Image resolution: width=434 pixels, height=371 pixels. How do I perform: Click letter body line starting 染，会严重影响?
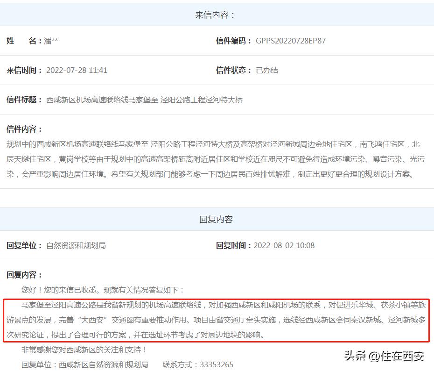(x=210, y=174)
